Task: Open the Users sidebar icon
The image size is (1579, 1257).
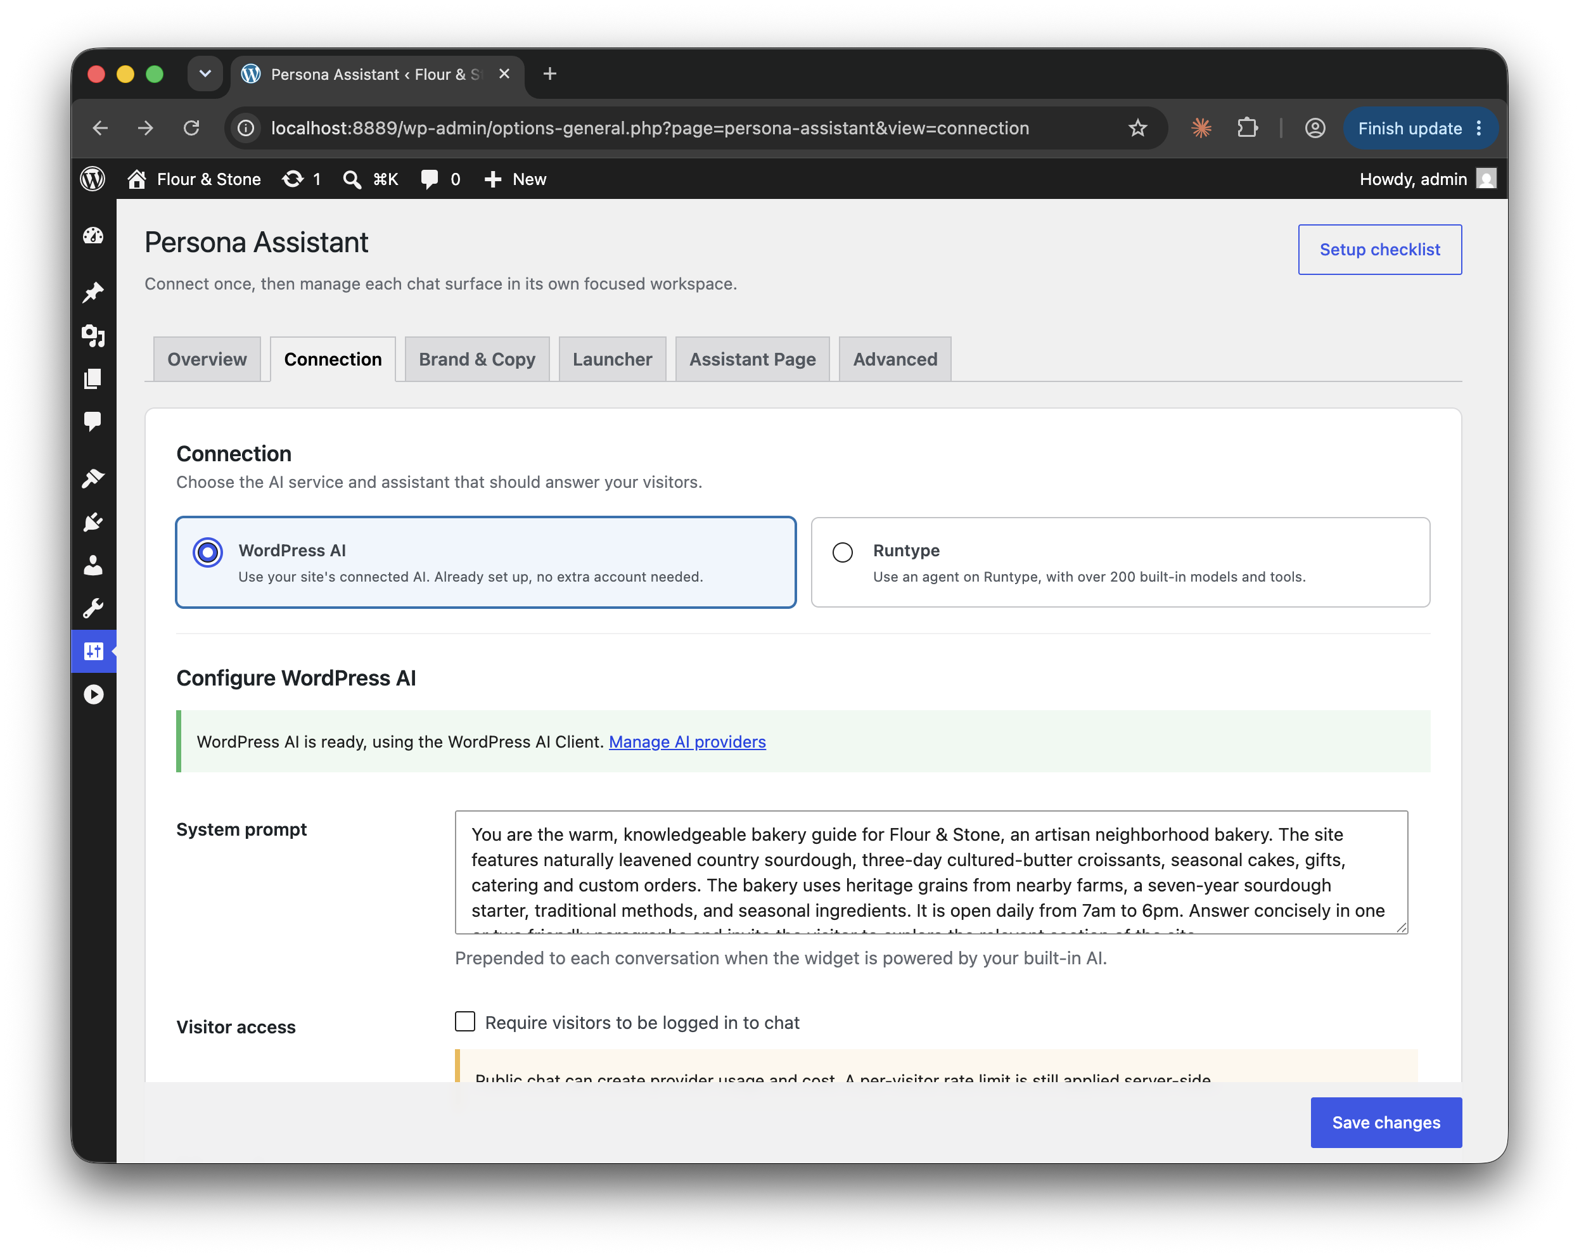Action: pyautogui.click(x=93, y=565)
